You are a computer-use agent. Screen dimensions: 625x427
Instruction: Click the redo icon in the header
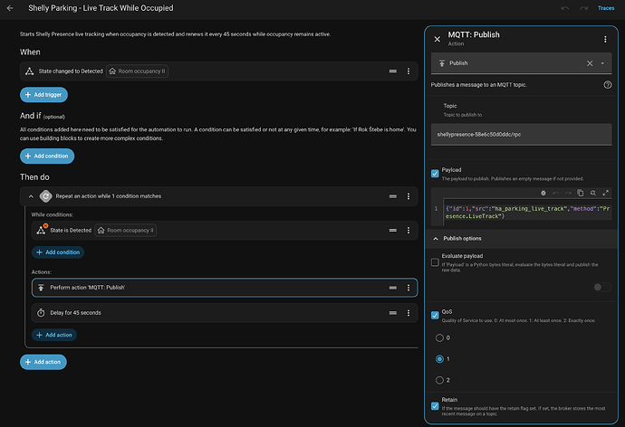tap(583, 8)
